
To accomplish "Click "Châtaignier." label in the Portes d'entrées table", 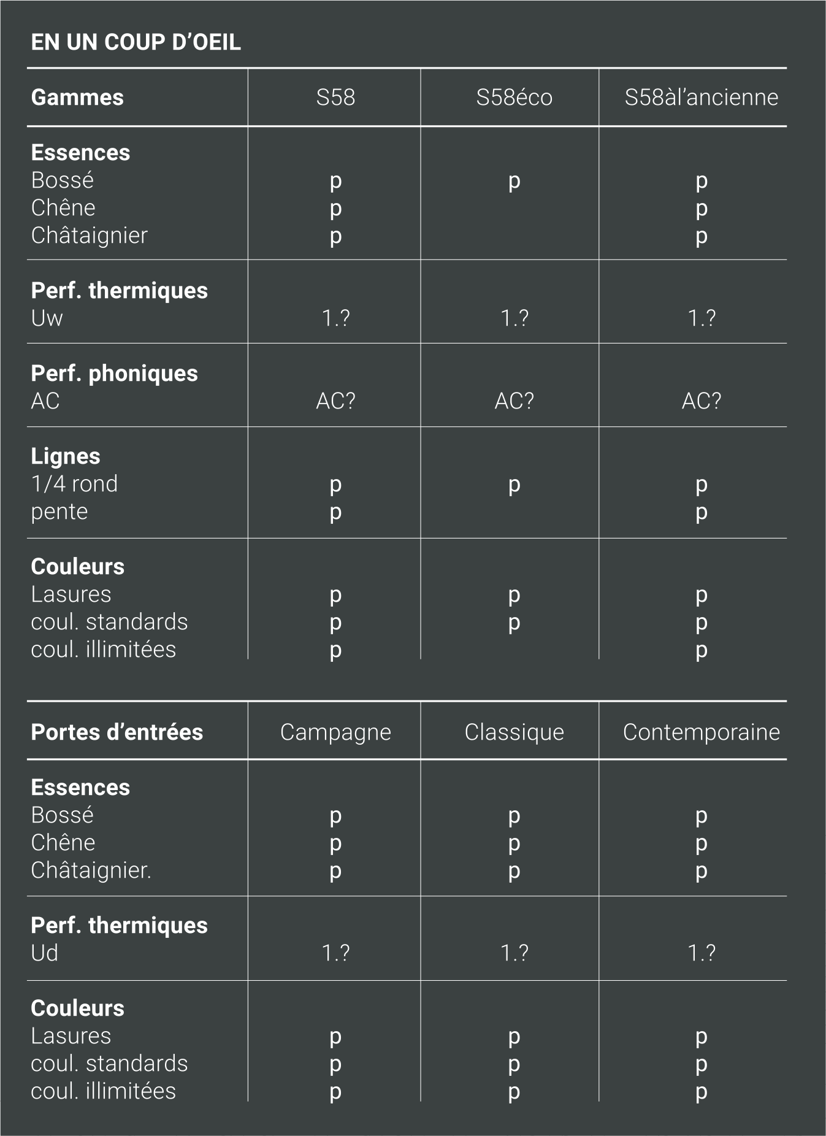I will [91, 870].
